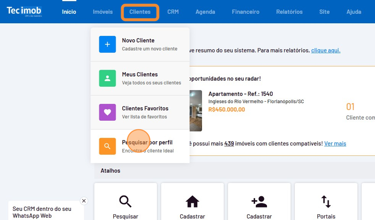Click the blue plus Novo Cliente icon
This screenshot has width=375, height=220.
coord(107,44)
